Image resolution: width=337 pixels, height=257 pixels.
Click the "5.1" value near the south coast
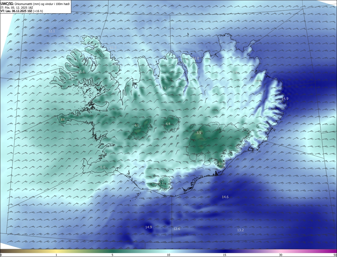161,183
